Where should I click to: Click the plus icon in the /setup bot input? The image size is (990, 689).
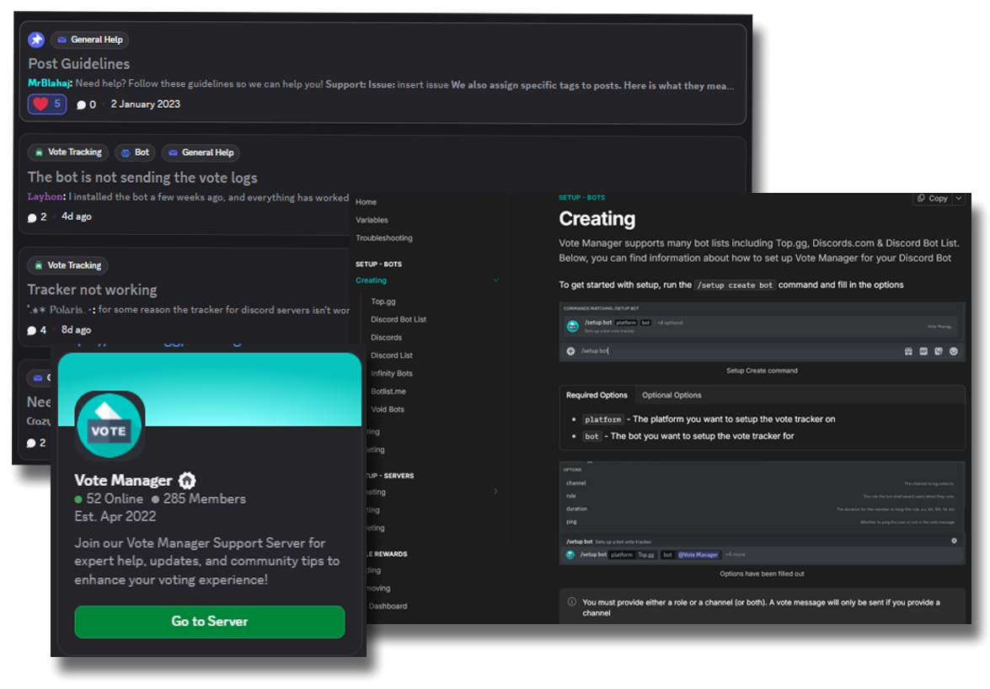[x=570, y=351]
